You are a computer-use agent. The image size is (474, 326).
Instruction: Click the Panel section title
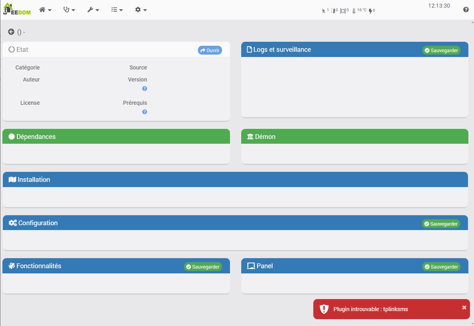click(x=260, y=266)
